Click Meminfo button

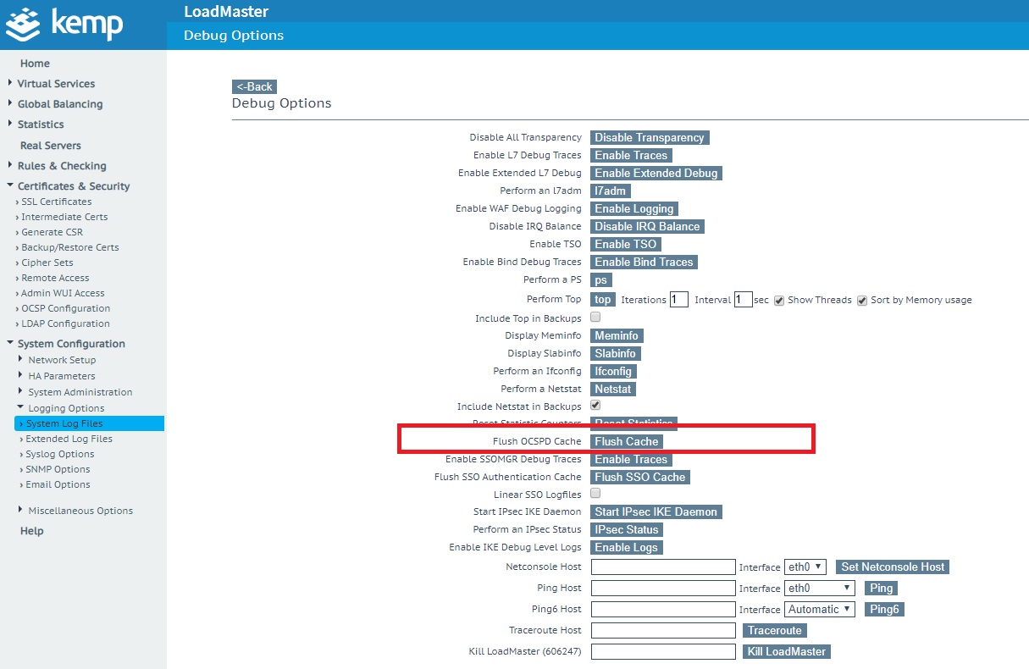(x=617, y=335)
